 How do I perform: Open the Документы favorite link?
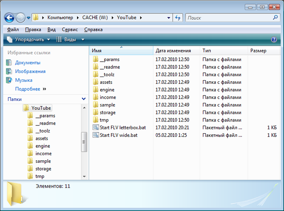[x=28, y=62]
